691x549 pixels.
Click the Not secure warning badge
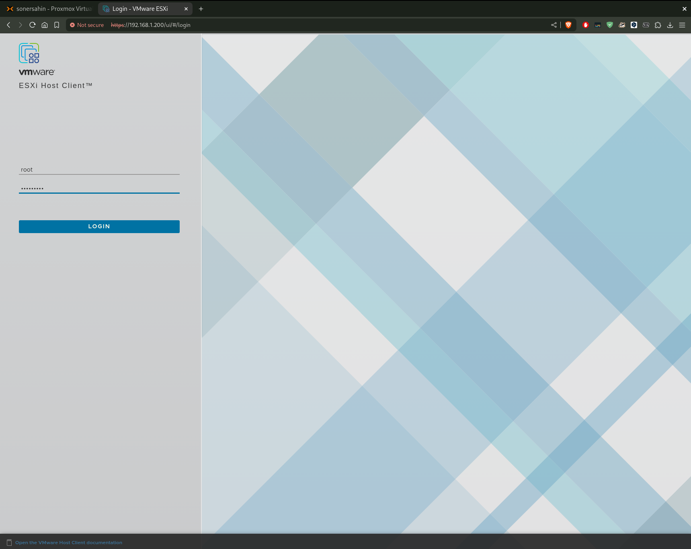86,25
